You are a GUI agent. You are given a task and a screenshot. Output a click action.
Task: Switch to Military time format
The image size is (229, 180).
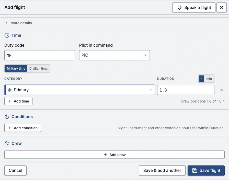(16, 68)
